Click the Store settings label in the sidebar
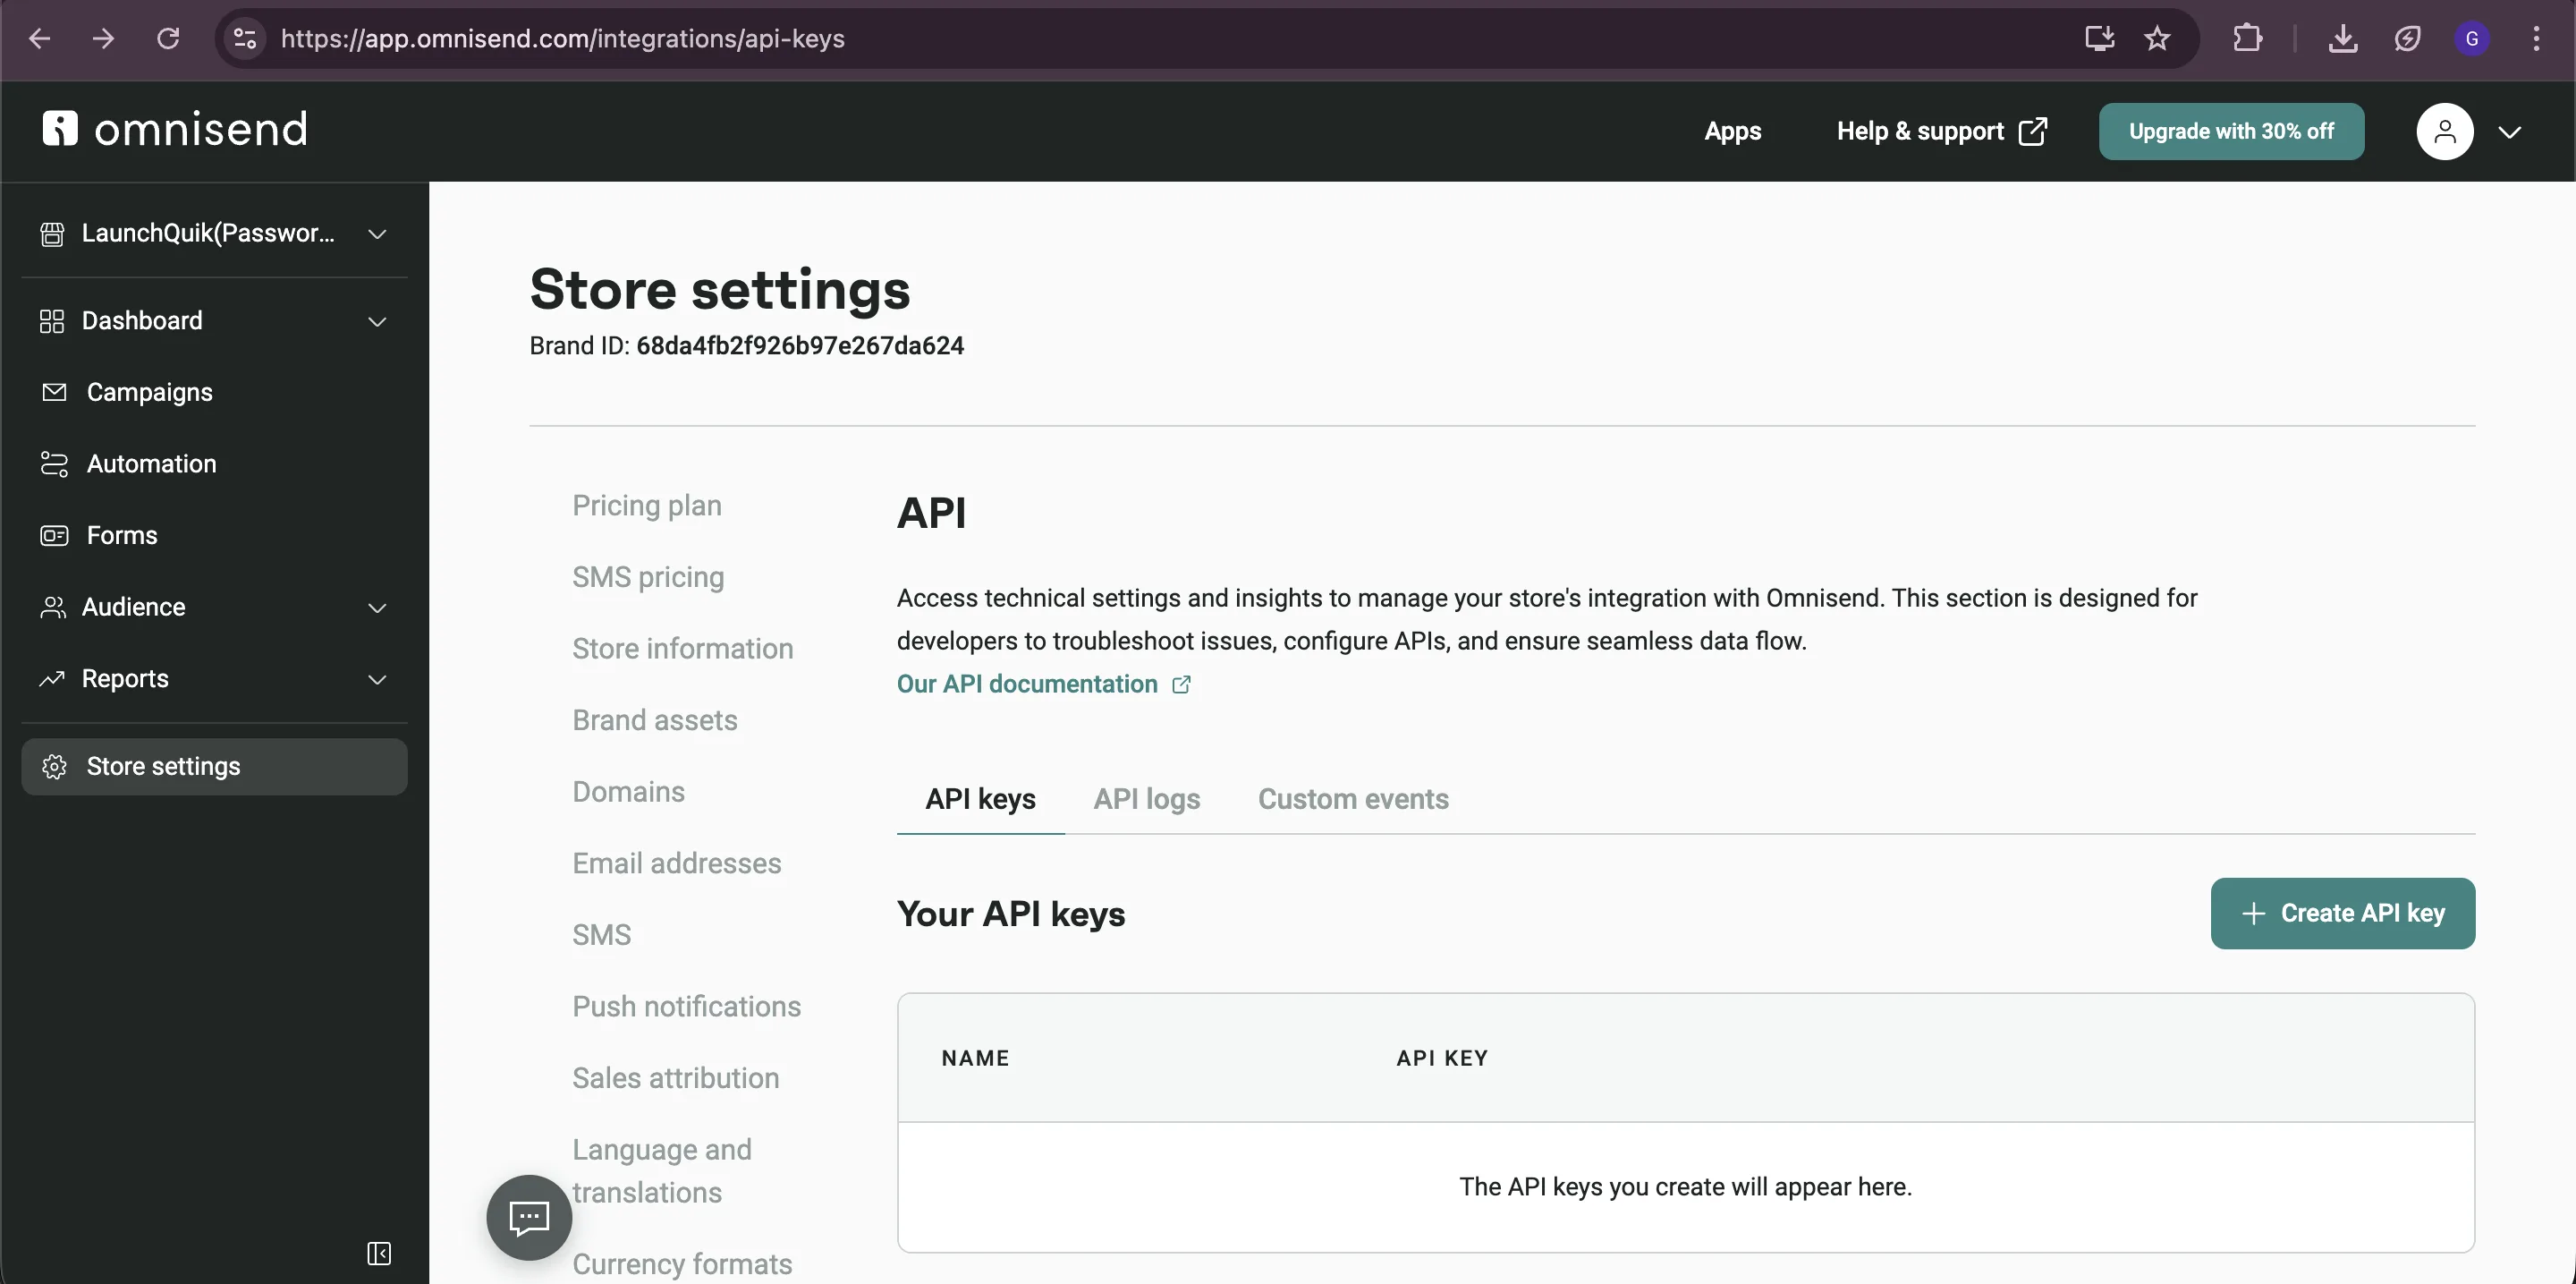2576x1284 pixels. 164,766
